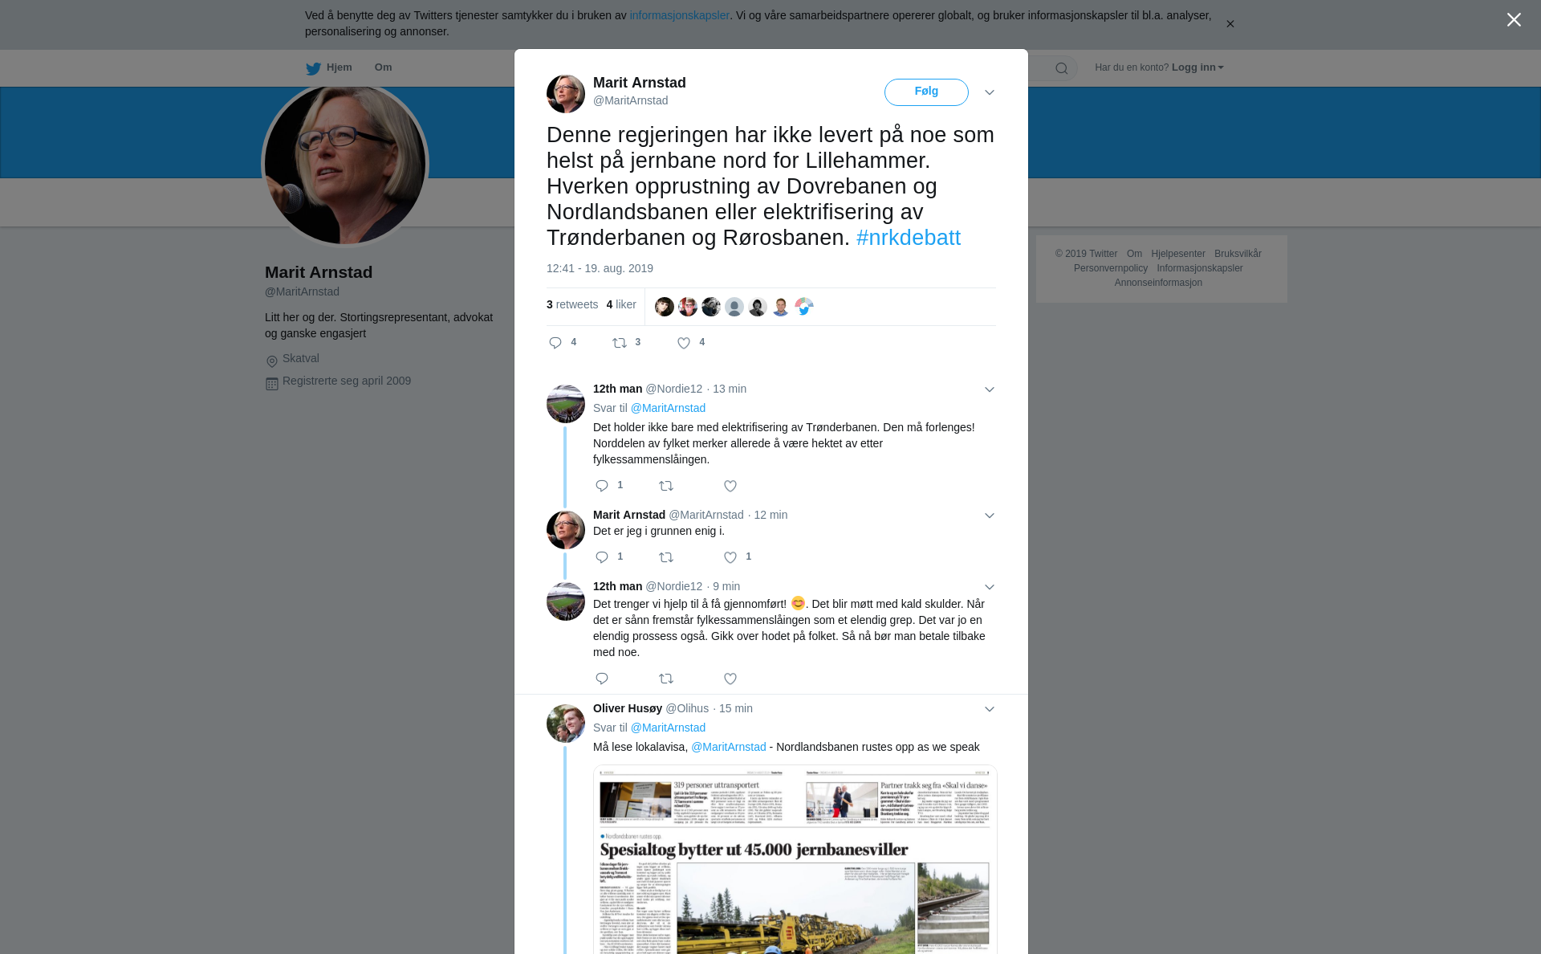The height and width of the screenshot is (954, 1541).
Task: Open the Logg inn dropdown
Action: [x=1197, y=67]
